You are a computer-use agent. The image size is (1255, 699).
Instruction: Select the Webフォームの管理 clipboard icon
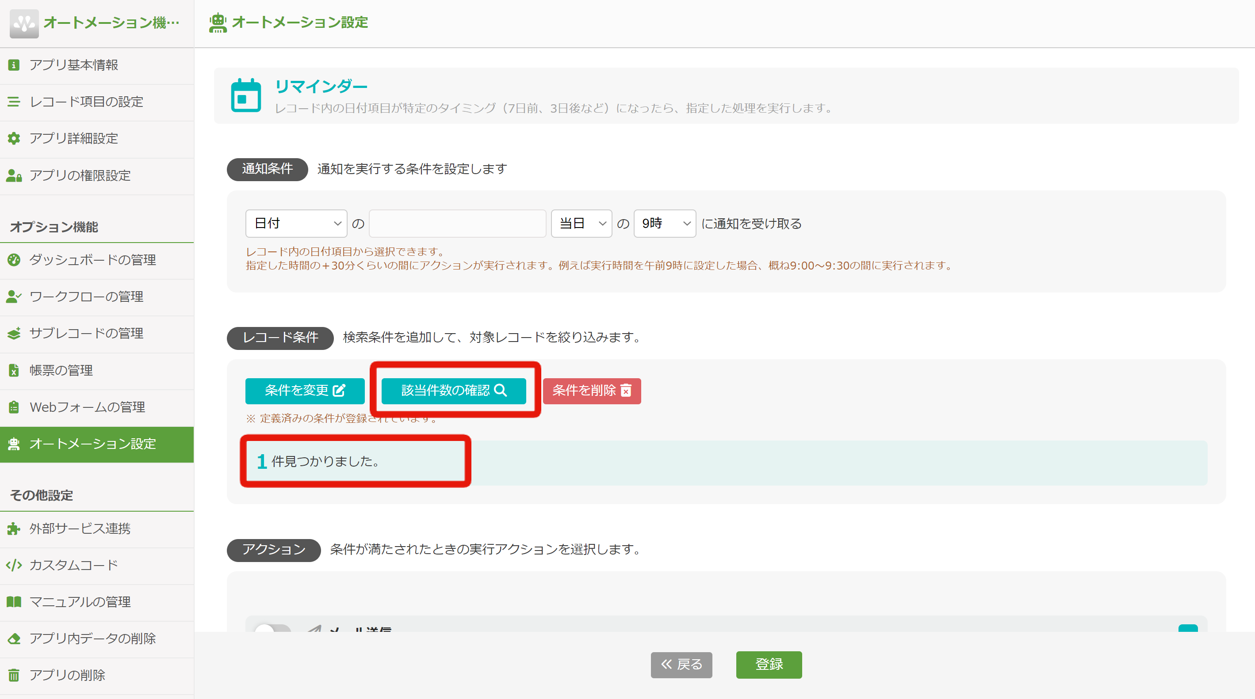tap(14, 407)
